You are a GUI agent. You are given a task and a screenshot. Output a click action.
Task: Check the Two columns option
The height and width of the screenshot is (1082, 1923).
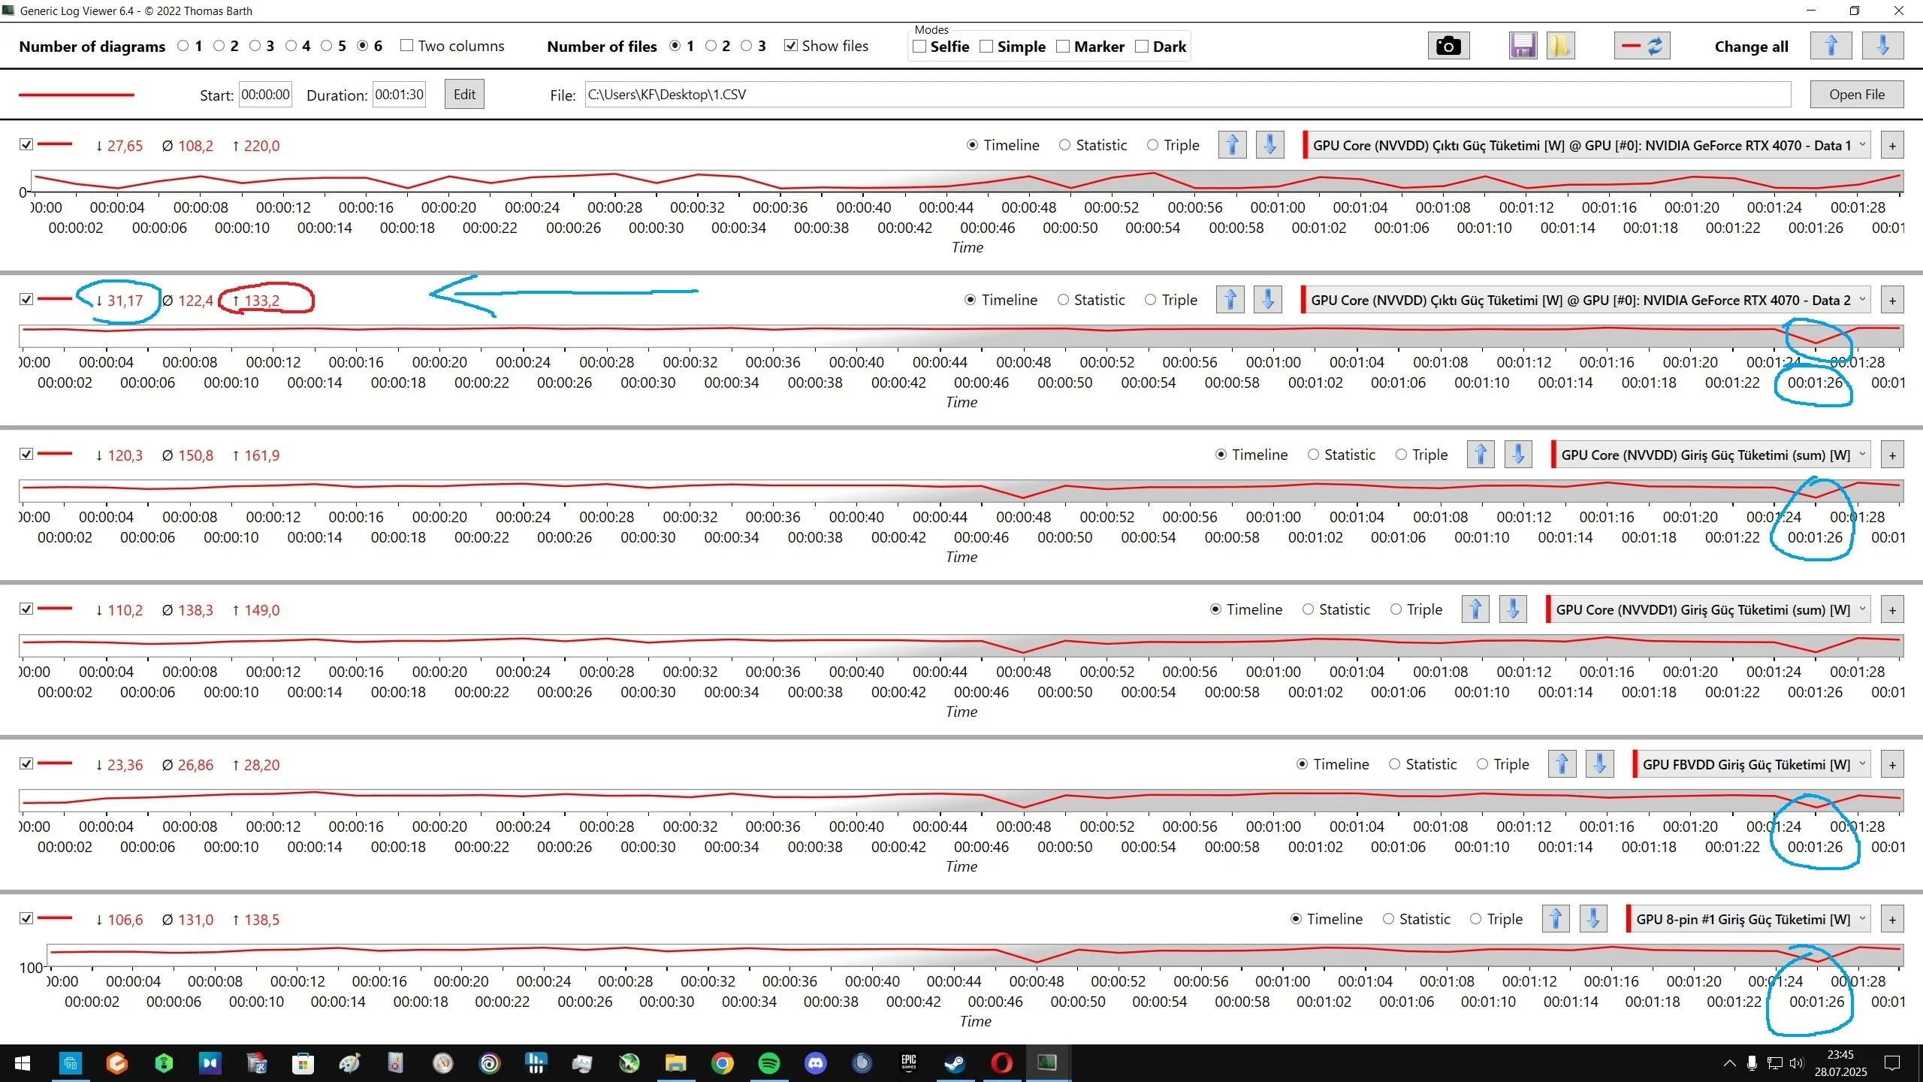coord(406,46)
